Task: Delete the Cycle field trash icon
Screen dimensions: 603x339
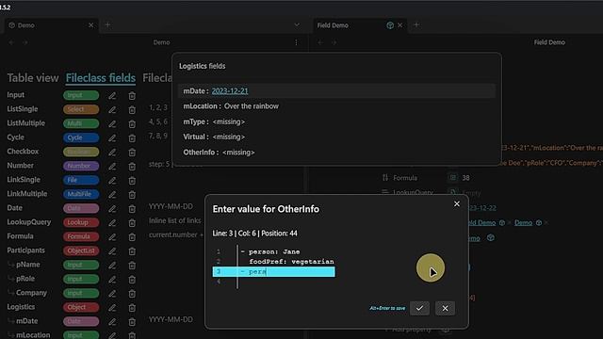Action: [x=132, y=138]
